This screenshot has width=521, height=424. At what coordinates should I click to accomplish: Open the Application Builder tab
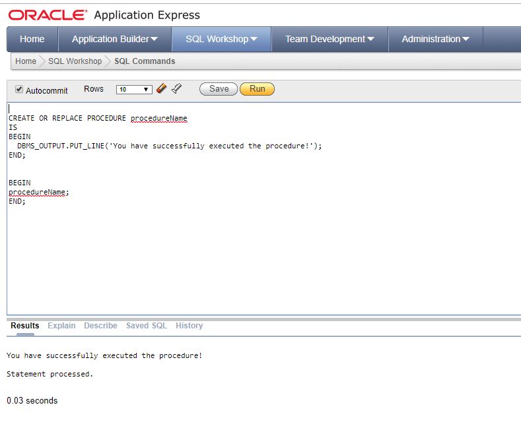115,39
